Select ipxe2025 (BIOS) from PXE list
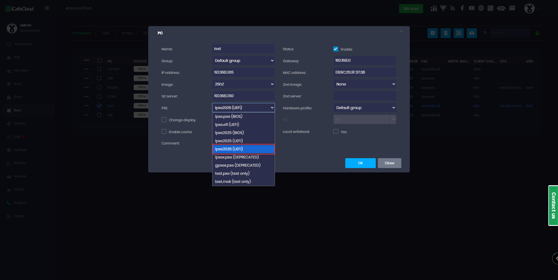The width and height of the screenshot is (558, 280). point(229,133)
